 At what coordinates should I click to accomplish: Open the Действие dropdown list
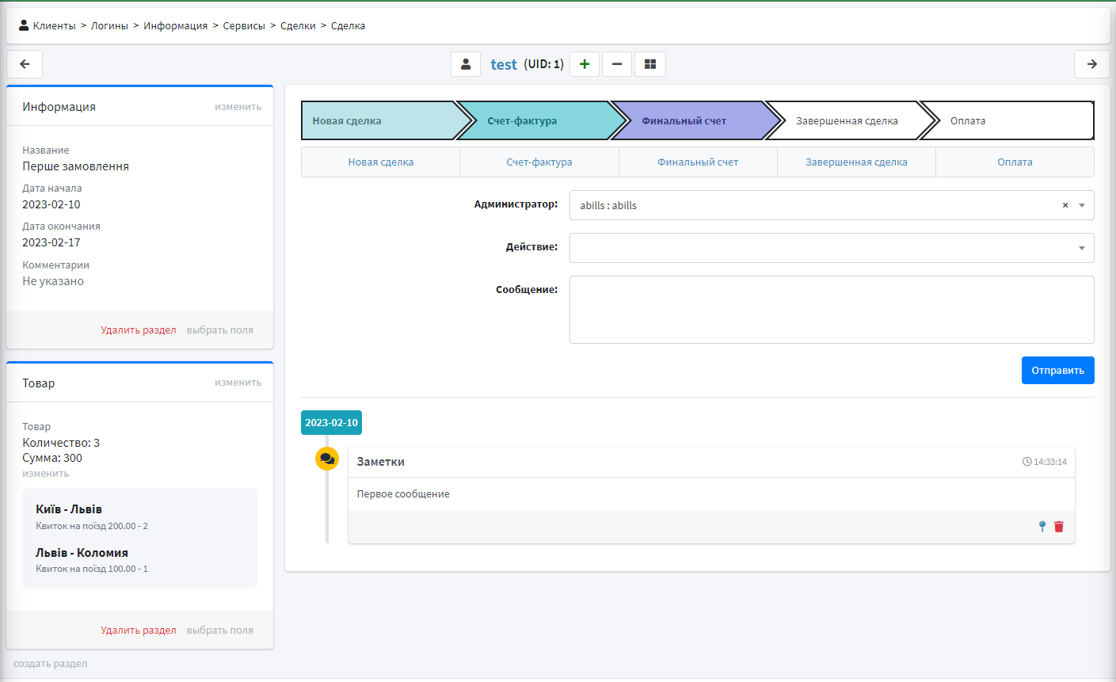832,248
